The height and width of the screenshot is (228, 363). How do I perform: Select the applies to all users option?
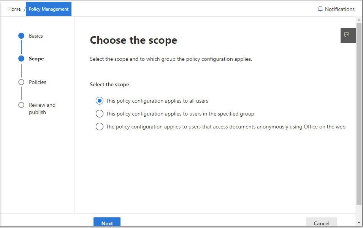100,101
